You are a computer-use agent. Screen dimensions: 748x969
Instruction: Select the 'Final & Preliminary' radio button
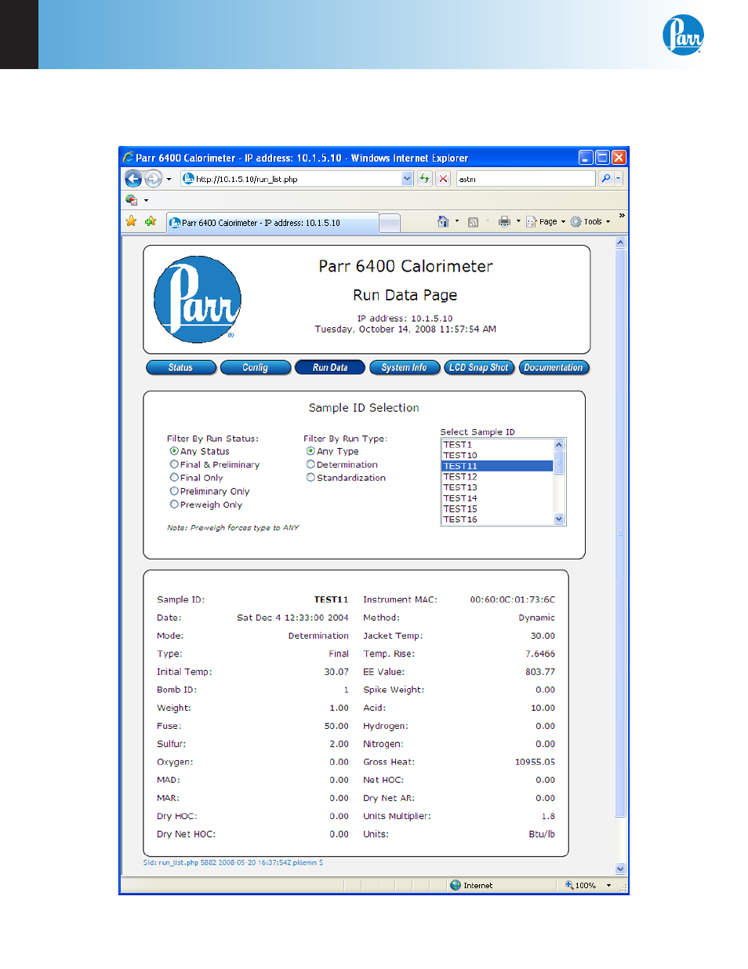coord(174,464)
